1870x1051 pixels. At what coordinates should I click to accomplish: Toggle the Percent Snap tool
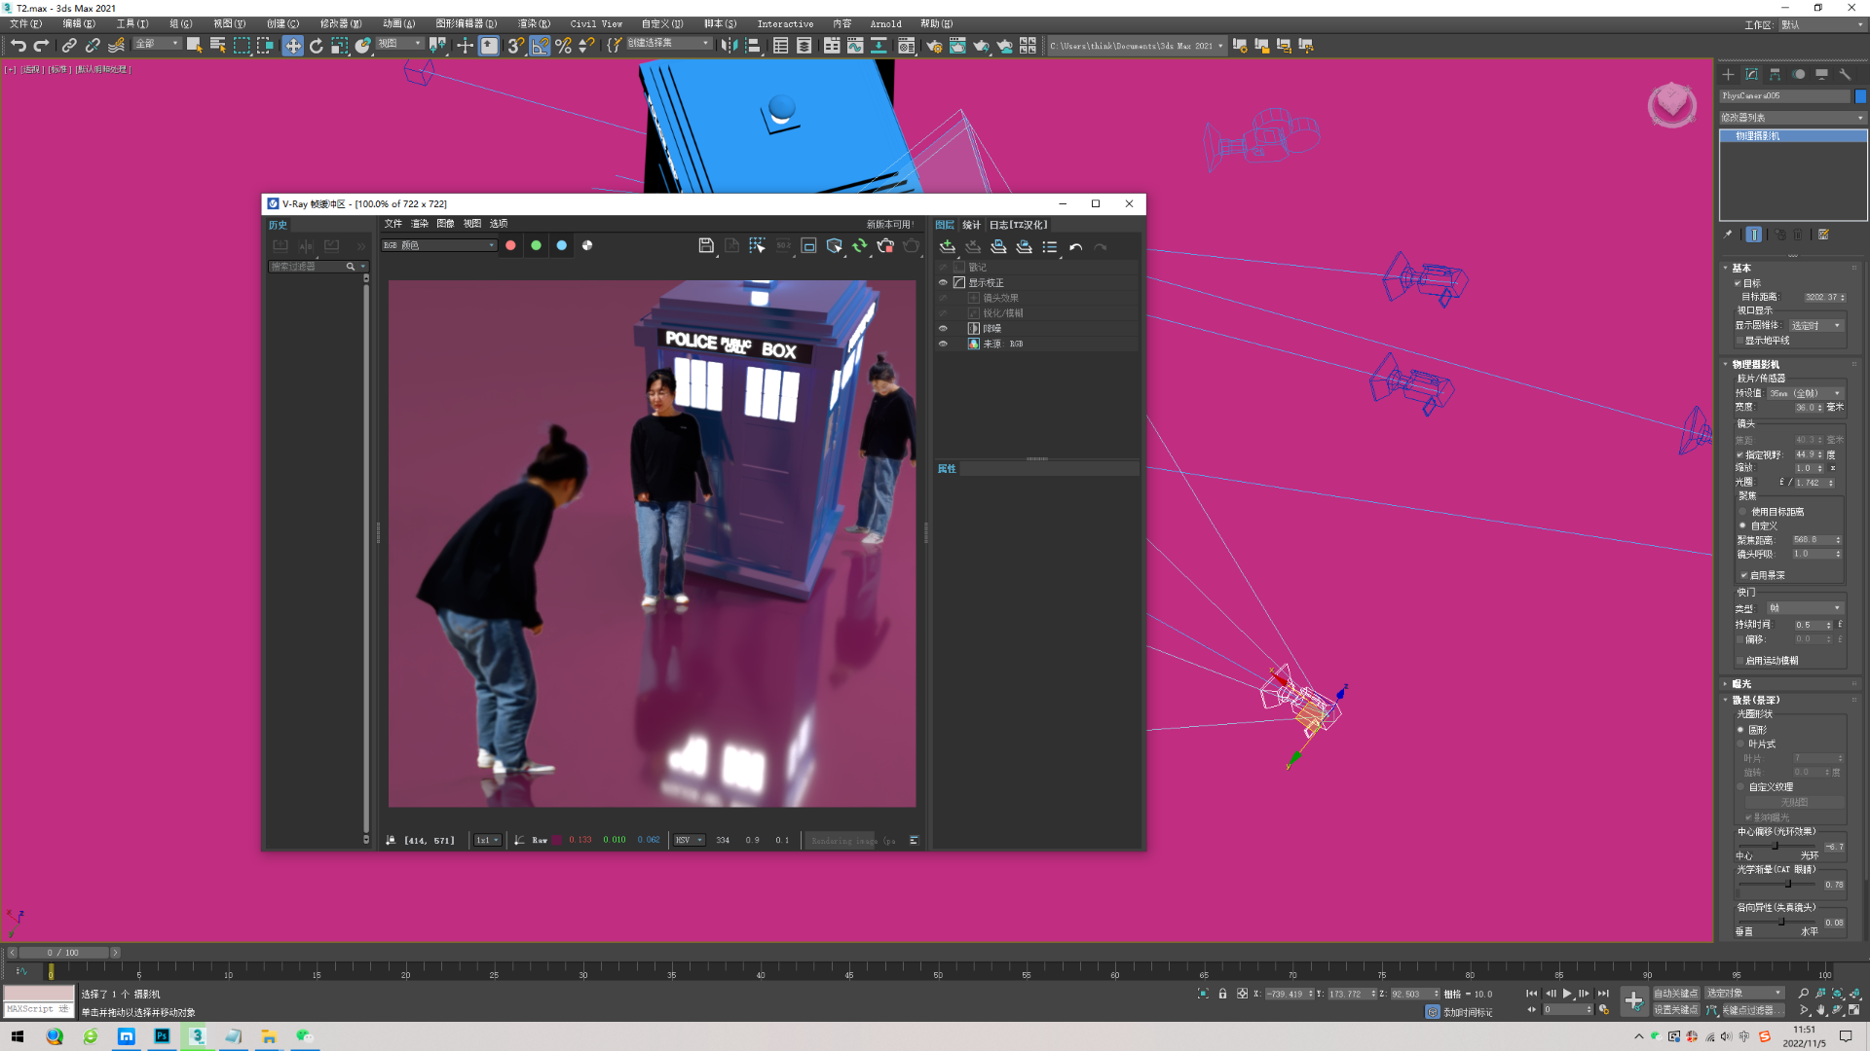point(563,45)
